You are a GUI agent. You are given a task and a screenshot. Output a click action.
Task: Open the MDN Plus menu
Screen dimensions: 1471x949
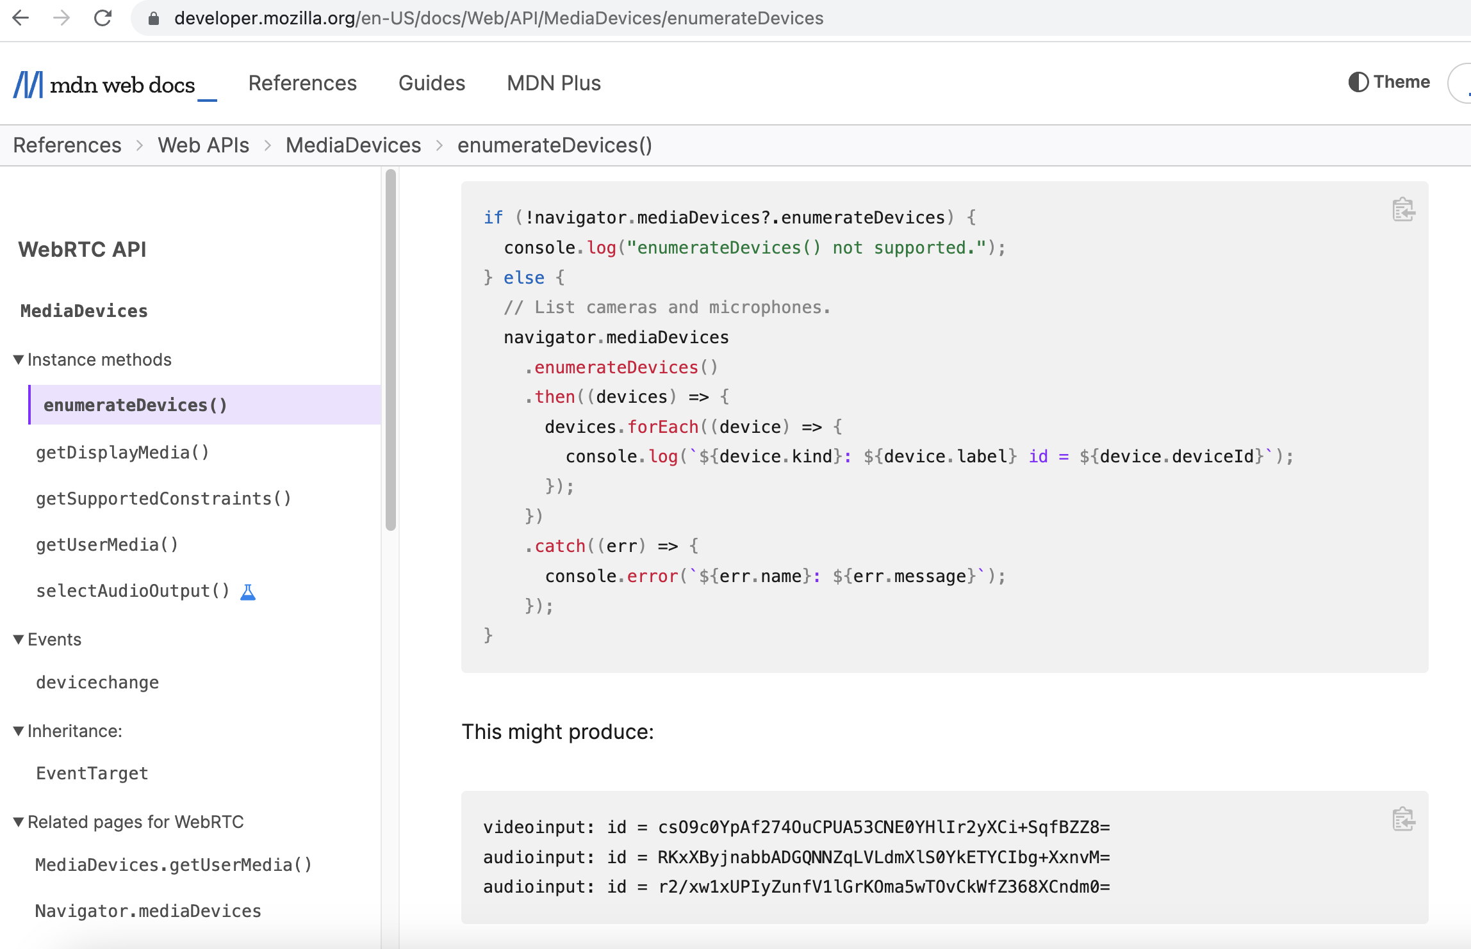tap(554, 83)
